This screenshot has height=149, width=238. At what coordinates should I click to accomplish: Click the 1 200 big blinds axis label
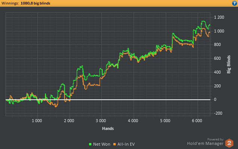tap(219, 17)
